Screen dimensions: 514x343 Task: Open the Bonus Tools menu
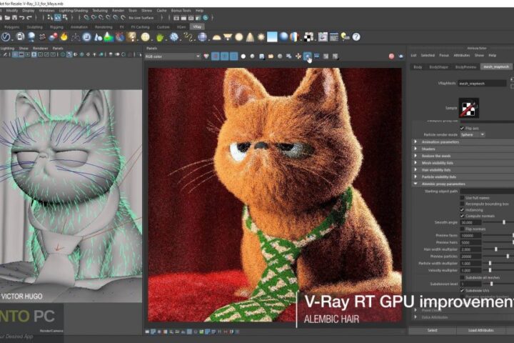point(181,11)
